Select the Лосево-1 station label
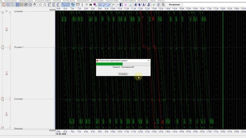Screen dimensions: 246x138 (x=19, y=47)
